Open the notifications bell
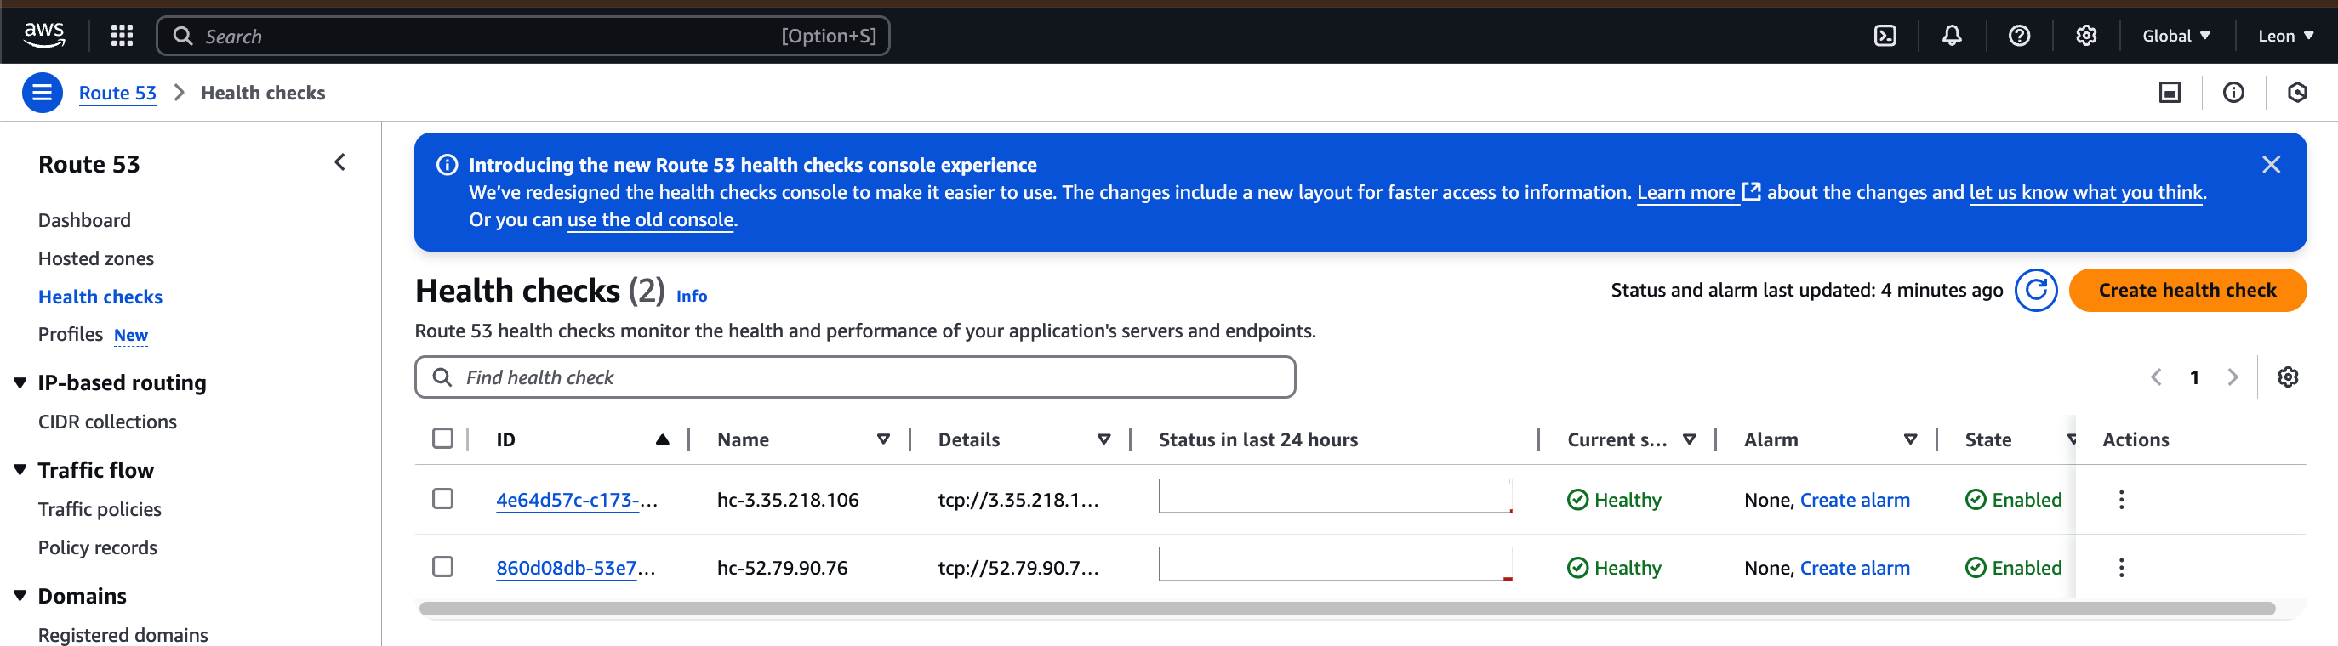This screenshot has width=2338, height=646. (1952, 36)
